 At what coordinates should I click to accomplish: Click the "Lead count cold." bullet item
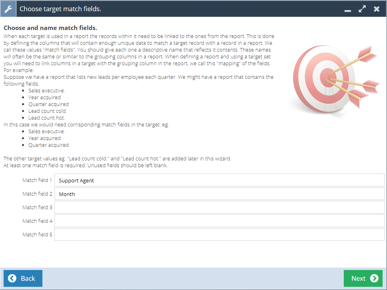point(48,111)
